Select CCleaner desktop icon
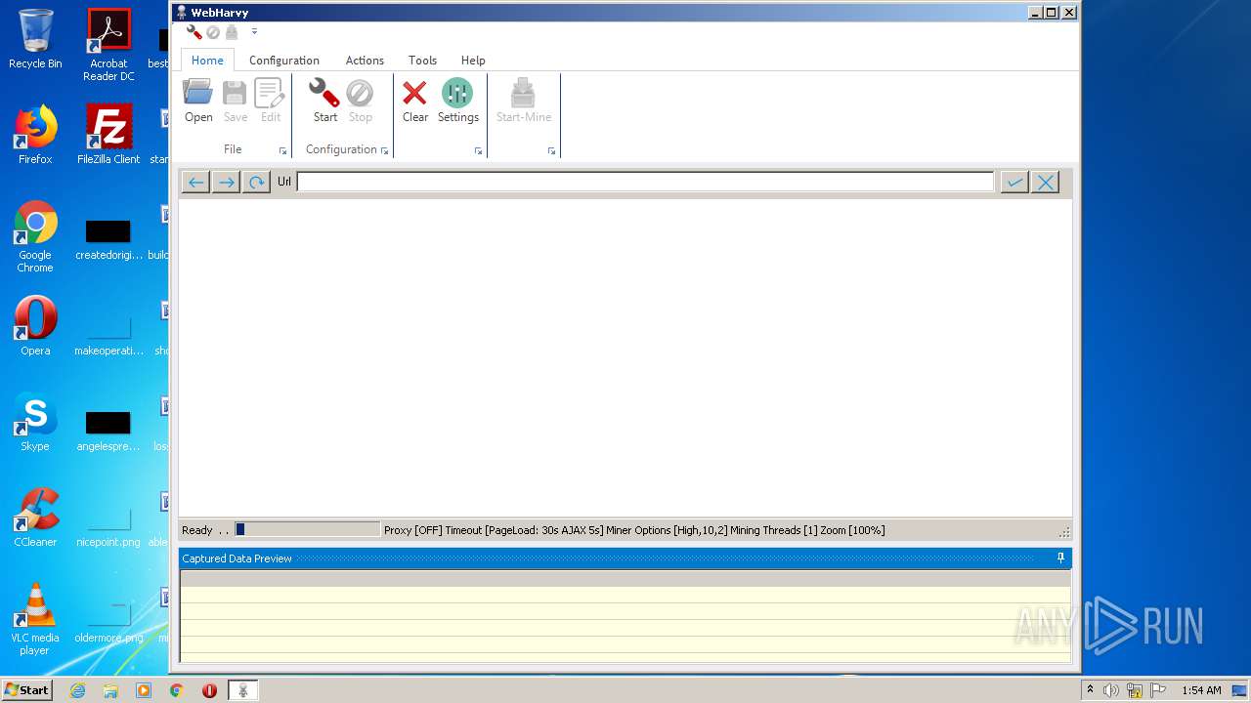Viewport: 1251px width, 703px height. 35,517
